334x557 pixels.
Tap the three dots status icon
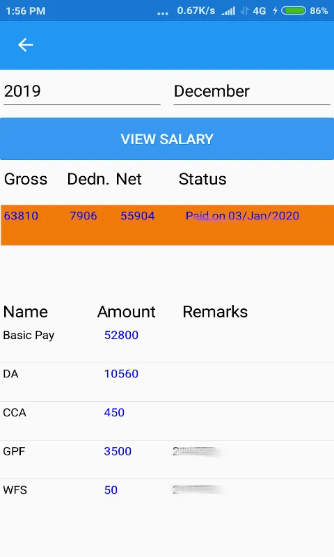point(163,13)
